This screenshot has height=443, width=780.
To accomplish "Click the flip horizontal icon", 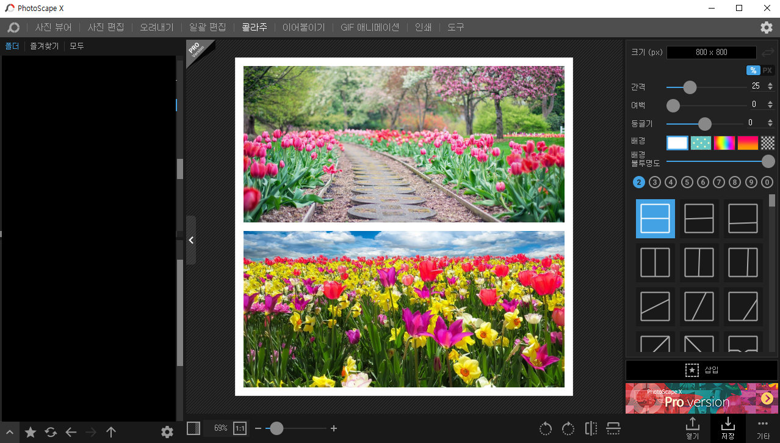I will point(590,428).
